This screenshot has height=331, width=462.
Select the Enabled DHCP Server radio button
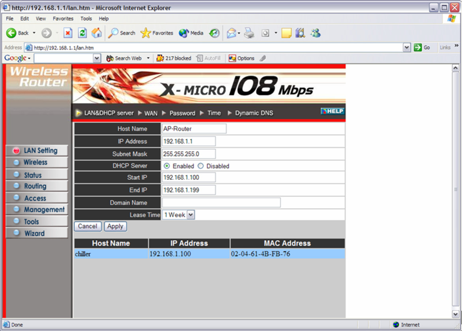tap(167, 166)
